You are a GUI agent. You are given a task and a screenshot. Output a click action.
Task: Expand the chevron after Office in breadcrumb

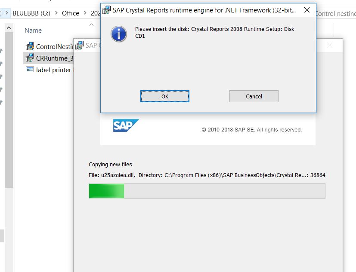coord(85,13)
